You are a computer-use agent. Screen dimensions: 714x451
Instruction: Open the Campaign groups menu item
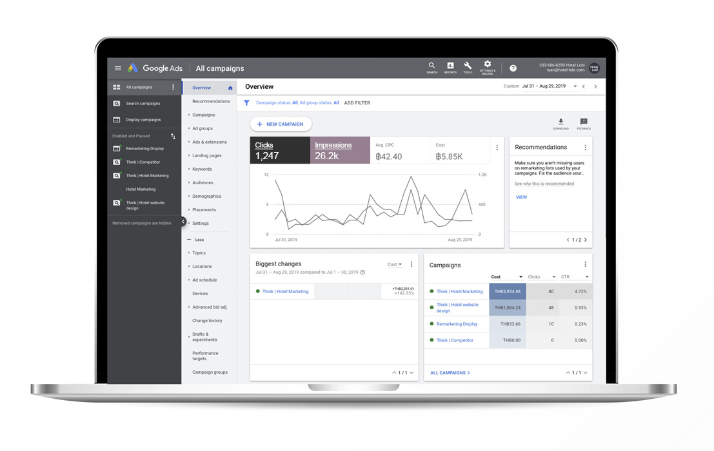click(210, 372)
